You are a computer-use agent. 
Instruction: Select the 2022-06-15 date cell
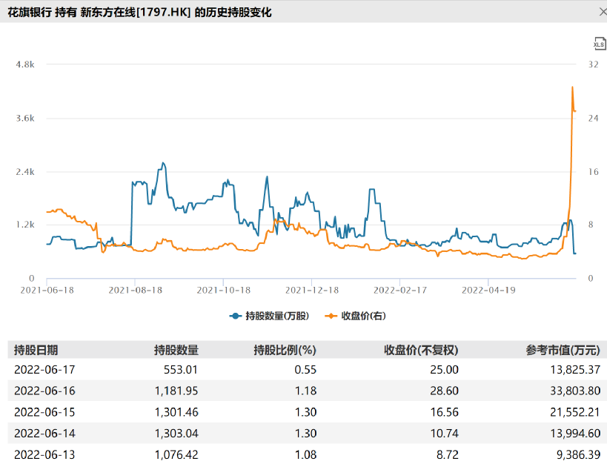coord(44,412)
